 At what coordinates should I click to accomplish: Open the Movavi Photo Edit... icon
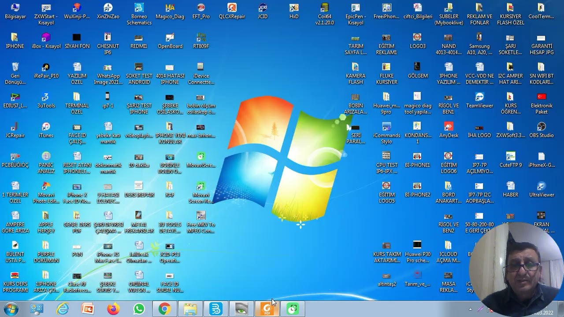[x=46, y=192]
